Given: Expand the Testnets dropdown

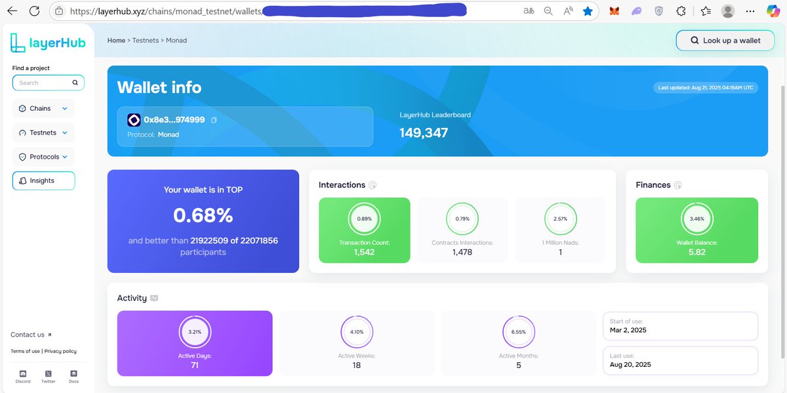Looking at the screenshot, I should point(43,133).
